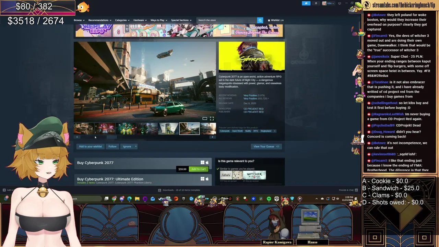Image resolution: width=439 pixels, height=247 pixels.
Task: Open Steam notifications bell
Action: click(x=316, y=3)
